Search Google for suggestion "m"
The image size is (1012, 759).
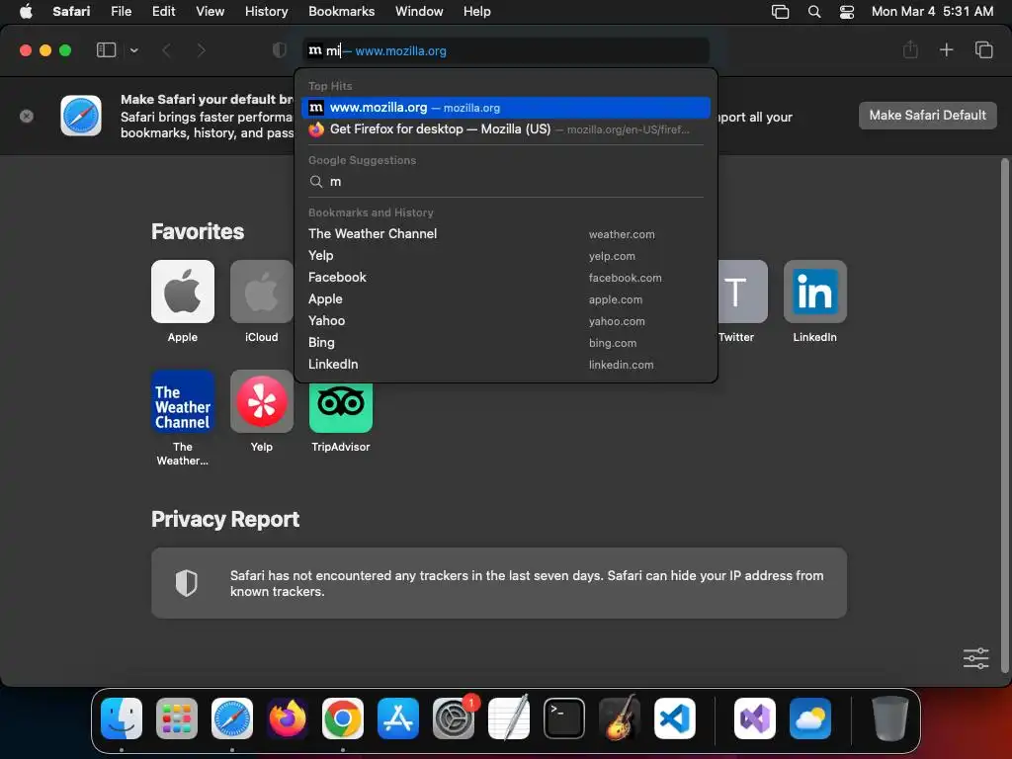506,182
